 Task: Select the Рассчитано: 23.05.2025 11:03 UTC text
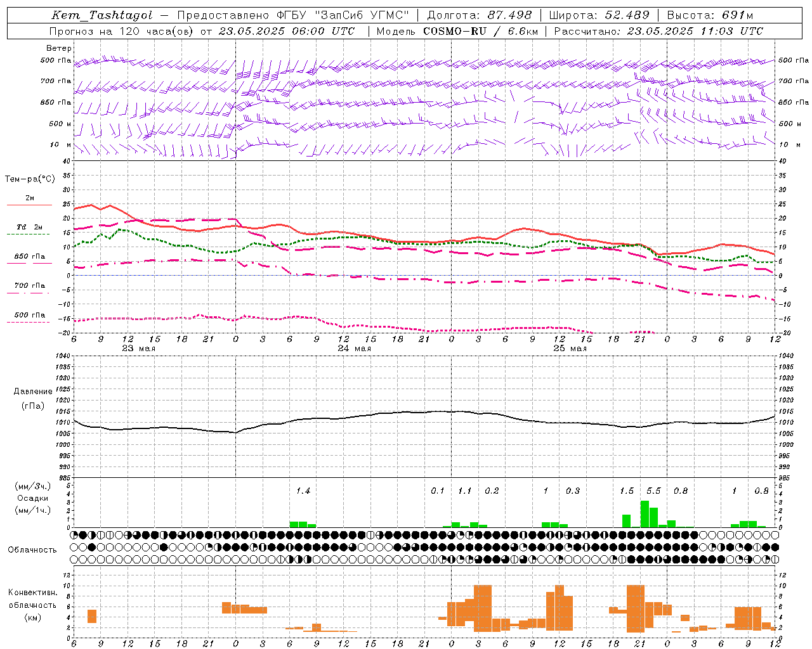tap(658, 31)
